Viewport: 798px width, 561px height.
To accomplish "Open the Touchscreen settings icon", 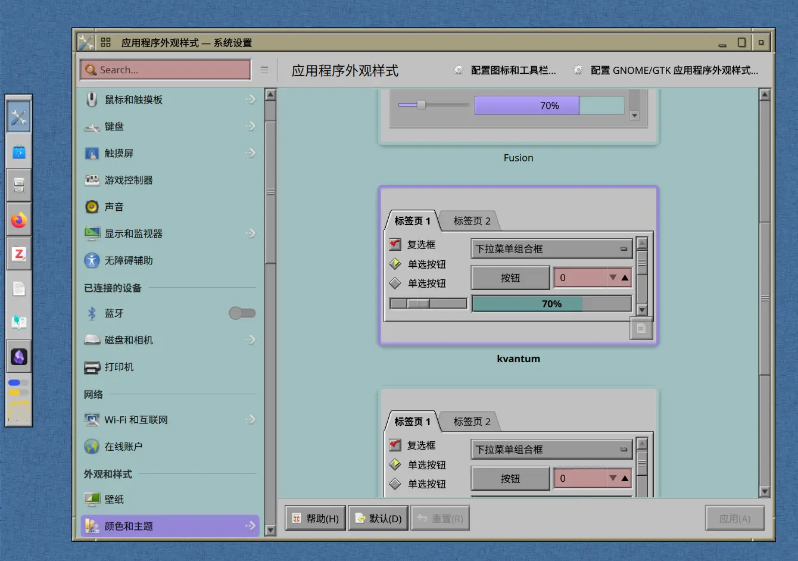I will pos(92,153).
